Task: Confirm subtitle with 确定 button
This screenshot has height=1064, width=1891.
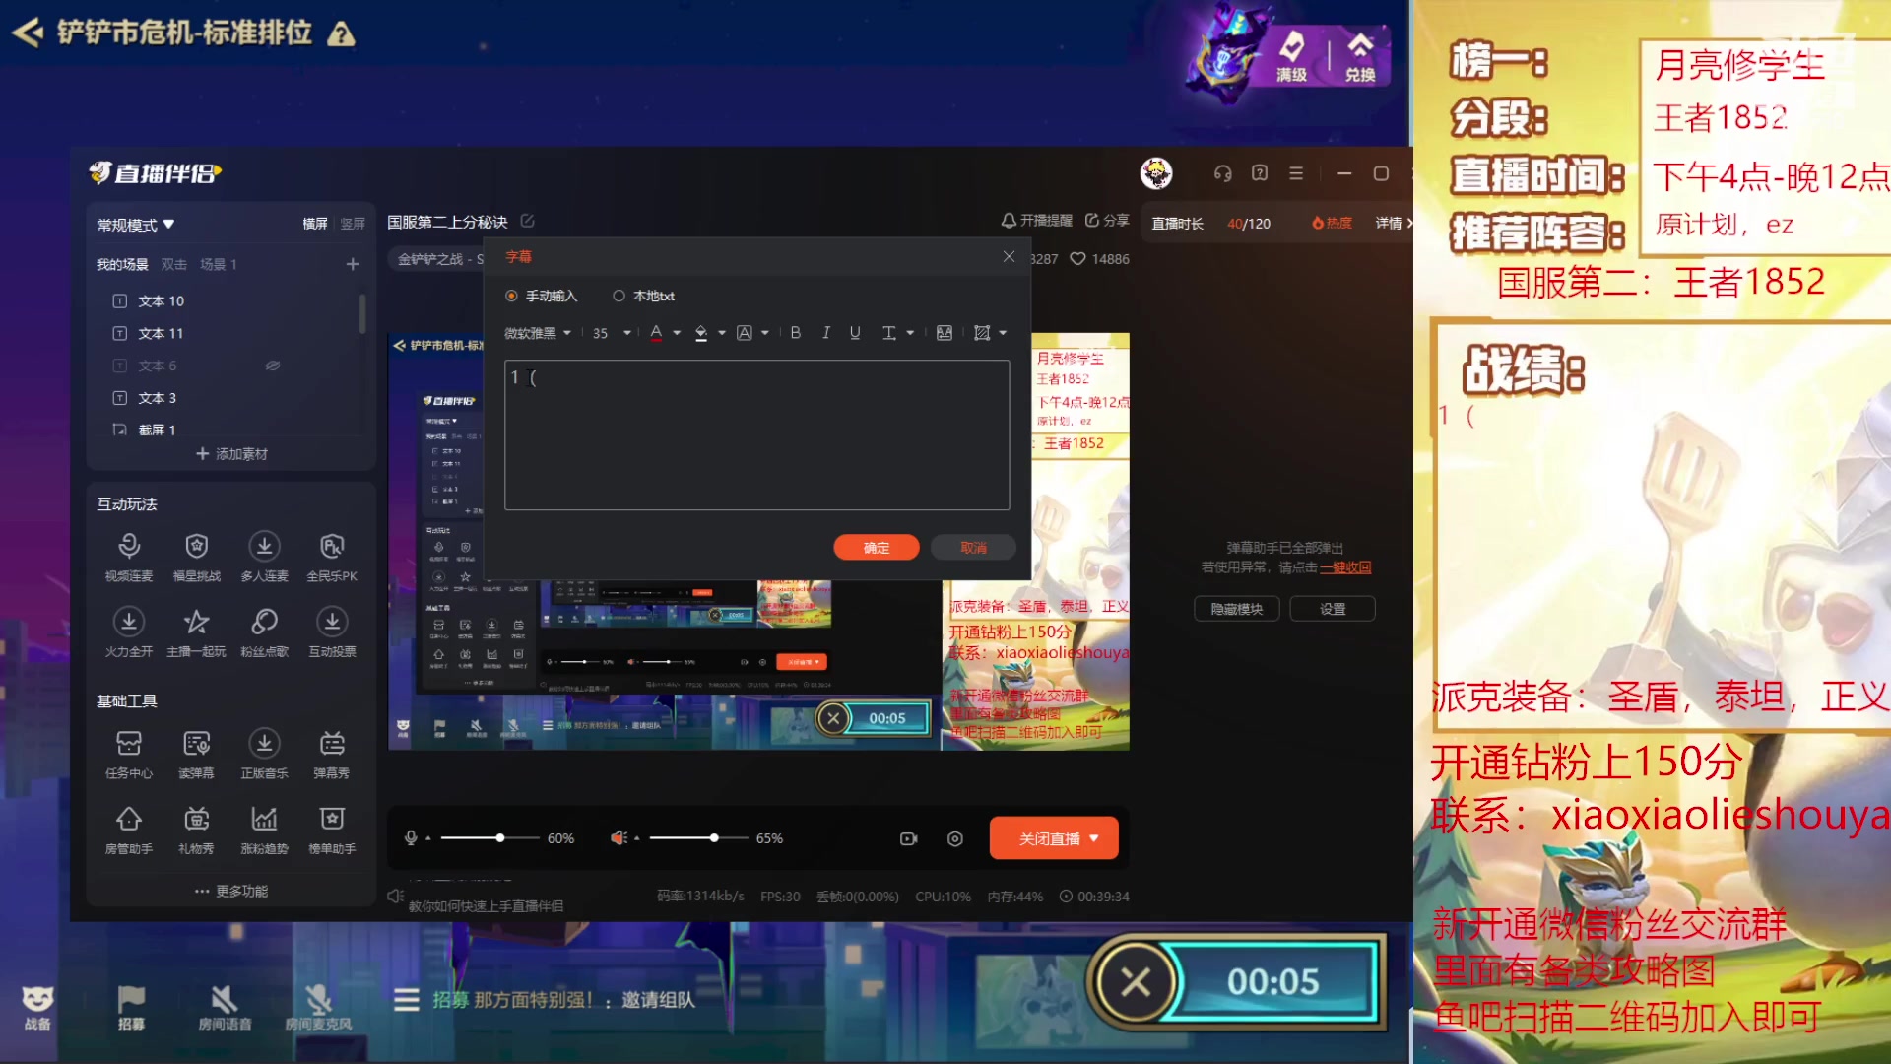Action: (x=877, y=548)
